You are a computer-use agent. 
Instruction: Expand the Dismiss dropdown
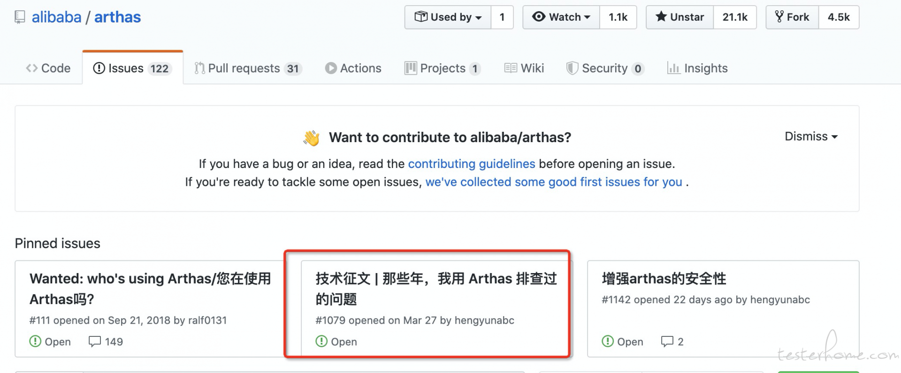coord(811,137)
